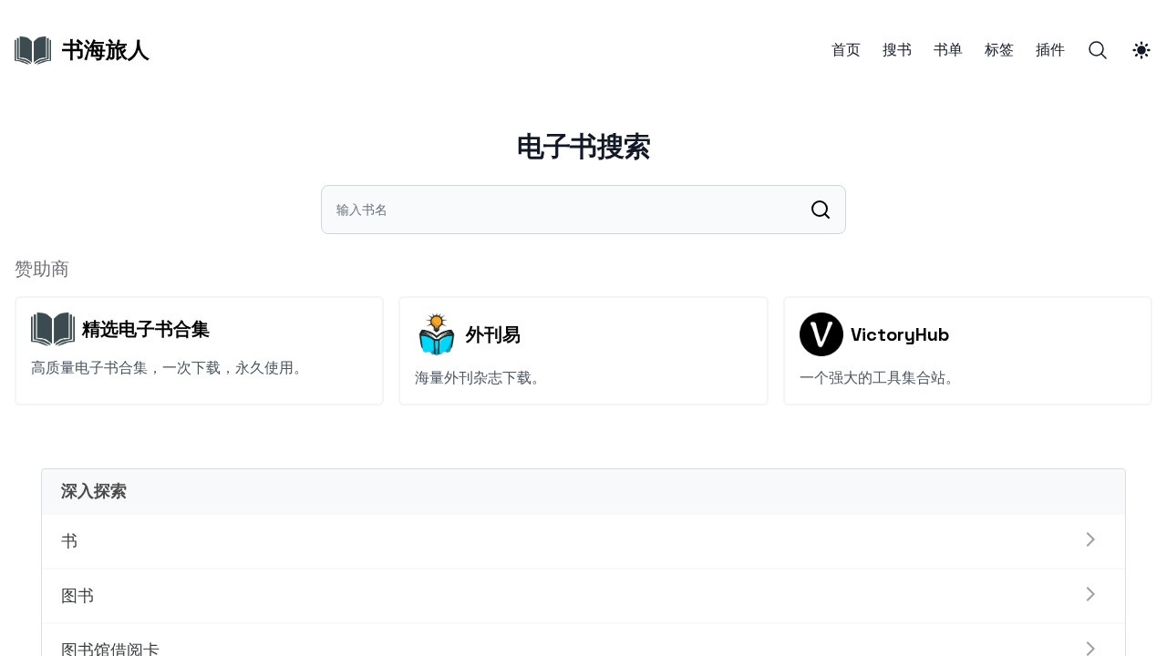
Task: Select the 插件 navigation item
Action: point(1049,50)
